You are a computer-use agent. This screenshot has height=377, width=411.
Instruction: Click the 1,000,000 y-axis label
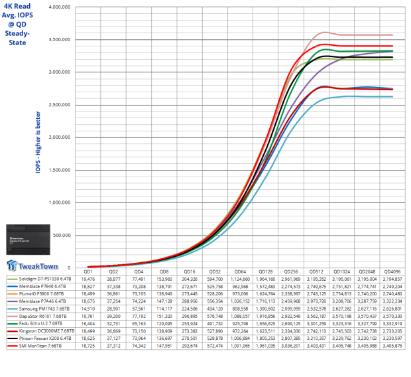tap(60, 202)
